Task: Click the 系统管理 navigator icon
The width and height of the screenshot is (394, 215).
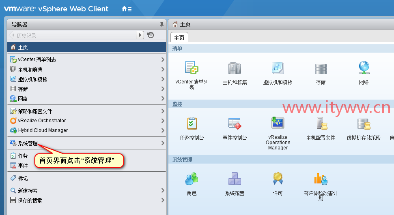Action: [13, 143]
